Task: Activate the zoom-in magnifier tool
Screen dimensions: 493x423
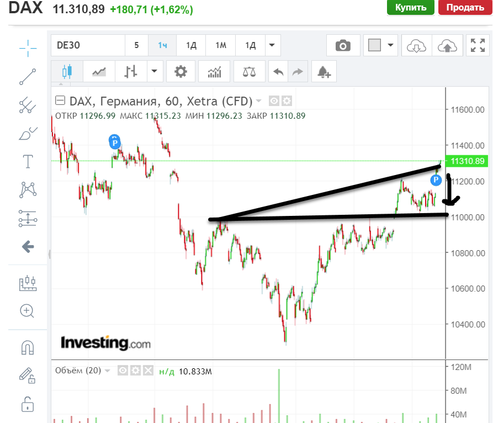Action: tap(28, 311)
